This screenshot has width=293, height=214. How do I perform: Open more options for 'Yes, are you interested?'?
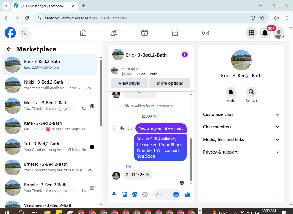click(114, 128)
